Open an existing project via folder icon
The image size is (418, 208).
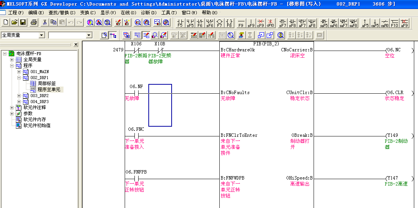(x=14, y=22)
